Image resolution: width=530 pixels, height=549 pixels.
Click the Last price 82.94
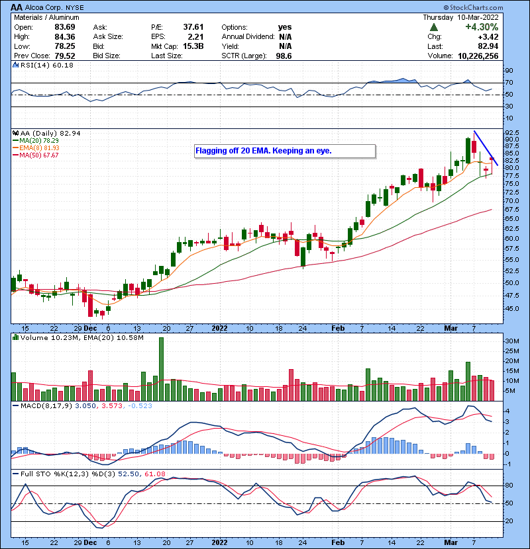click(x=488, y=46)
